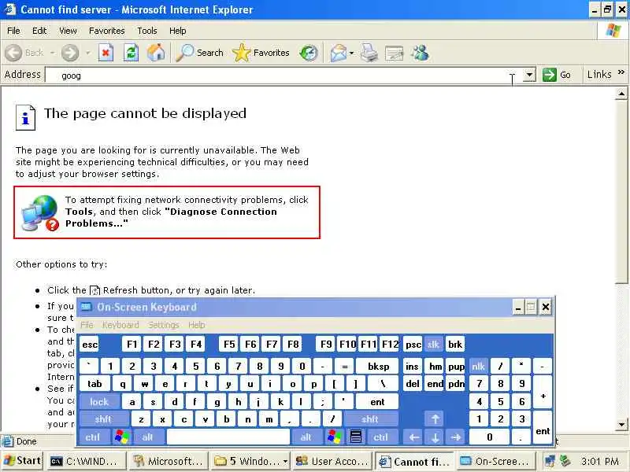The image size is (630, 472).
Task: Open On-Screen Keyboard Settings menu
Action: coord(164,325)
